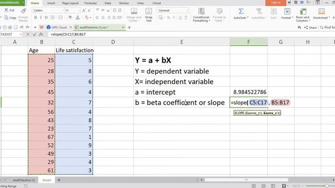Open the help question mark menu
This screenshot has width=335, height=188.
pos(308,2)
